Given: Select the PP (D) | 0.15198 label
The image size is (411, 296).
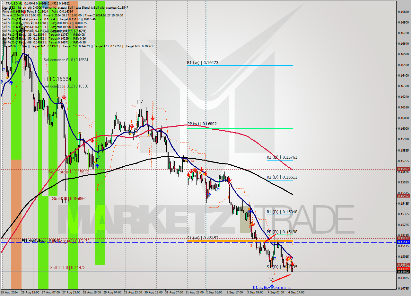Looking at the screenshot, I should (x=282, y=232).
